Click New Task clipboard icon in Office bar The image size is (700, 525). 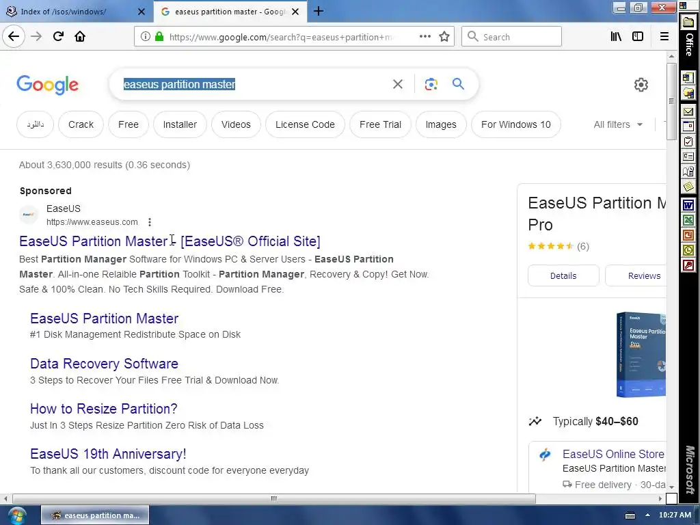pyautogui.click(x=688, y=142)
